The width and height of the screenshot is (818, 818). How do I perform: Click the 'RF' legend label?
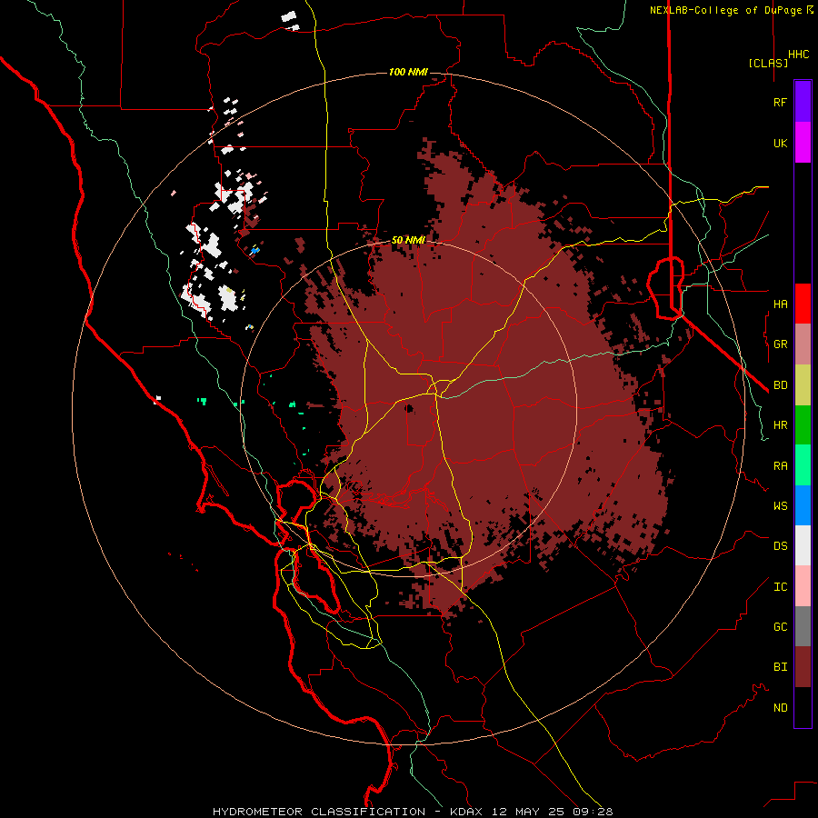(780, 103)
